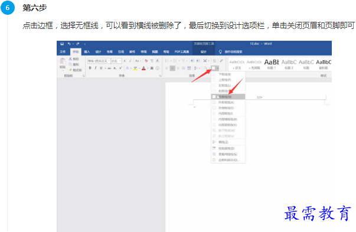Click the yellow text highlight color button
This screenshot has height=232, width=356.
[x=135, y=68]
